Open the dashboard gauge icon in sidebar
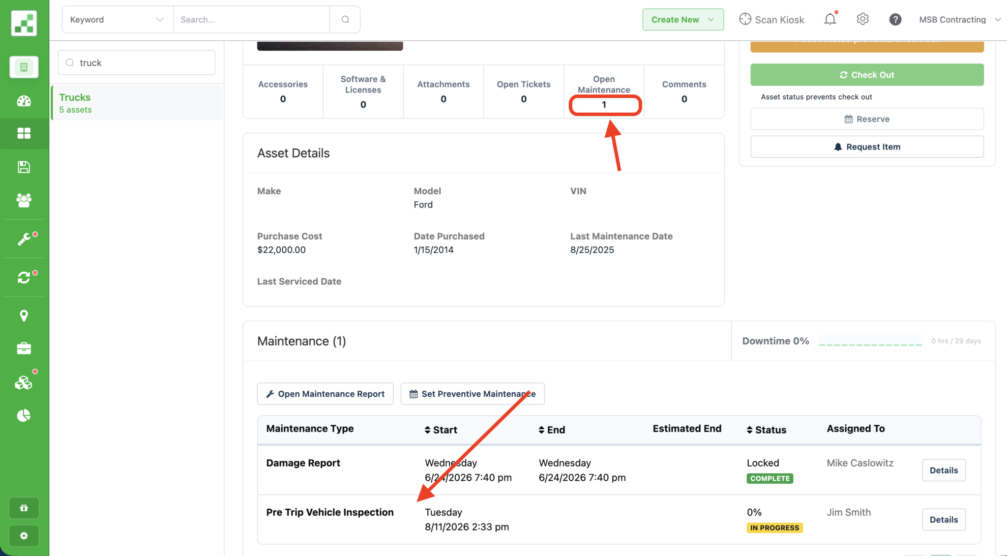Viewport: 1007px width, 556px height. (24, 101)
